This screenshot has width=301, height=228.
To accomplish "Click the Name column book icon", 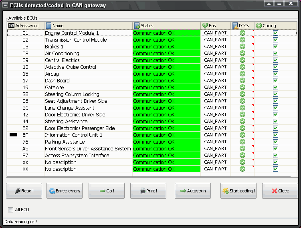I will (49, 26).
